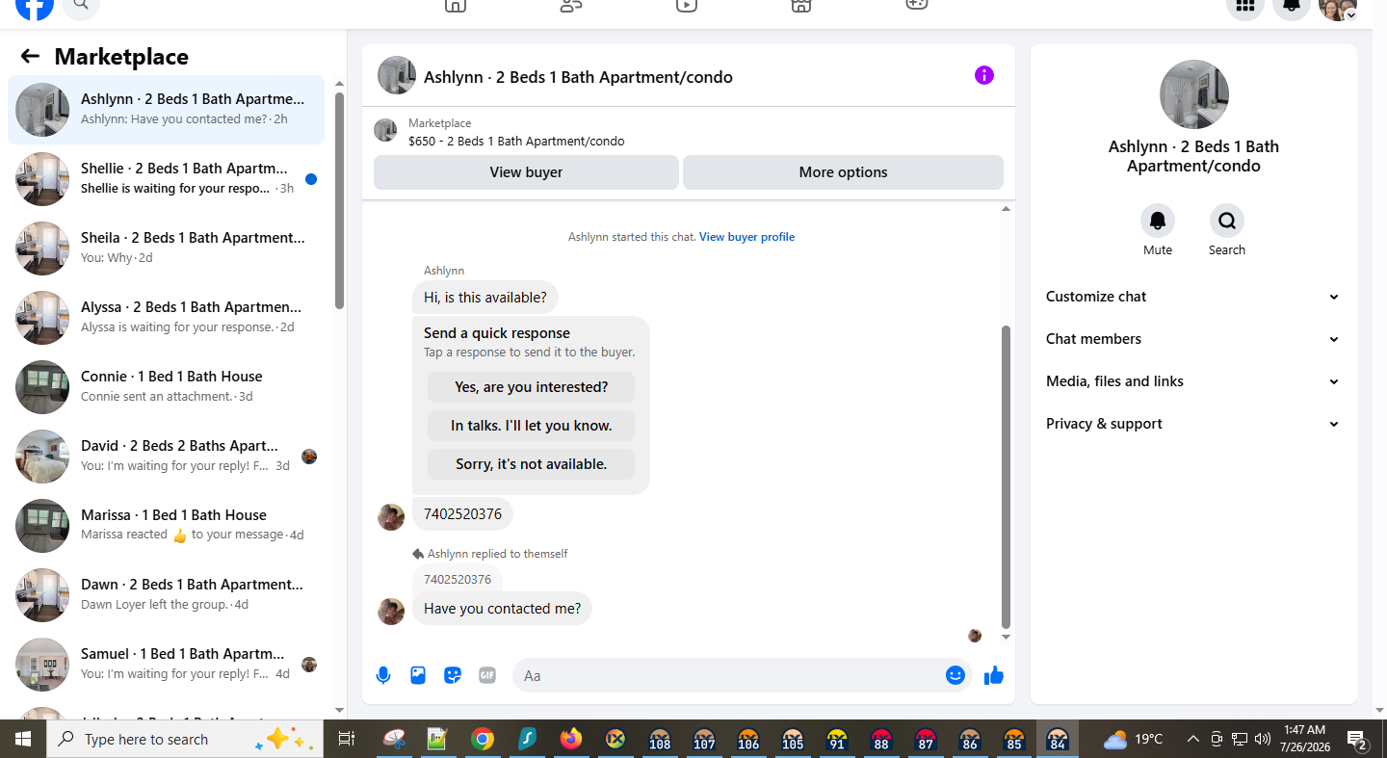Open Samuel 1 Bed 1 Bath chat
Screen dimensions: 1387x758
click(166, 665)
